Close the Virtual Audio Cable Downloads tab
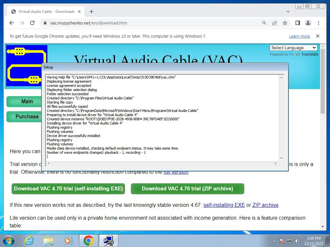The width and height of the screenshot is (330, 247). tap(79, 12)
